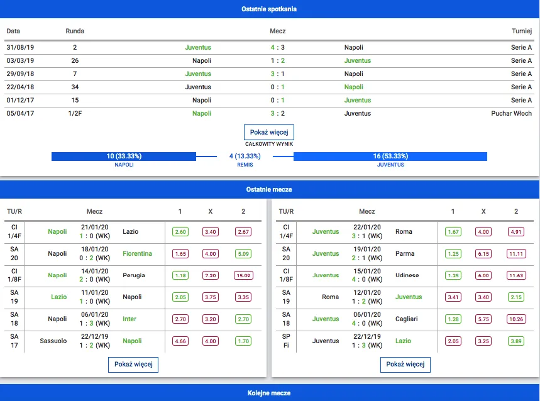Pick the 11.11 odds for Parma
The width and height of the screenshot is (540, 401).
(x=515, y=254)
